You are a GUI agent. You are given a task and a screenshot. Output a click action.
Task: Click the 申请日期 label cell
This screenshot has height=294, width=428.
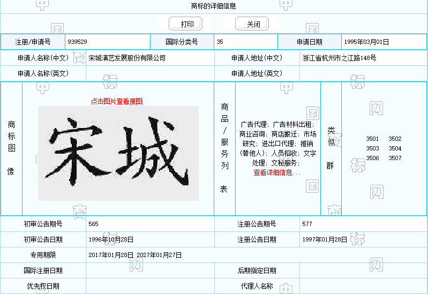pos(310,42)
